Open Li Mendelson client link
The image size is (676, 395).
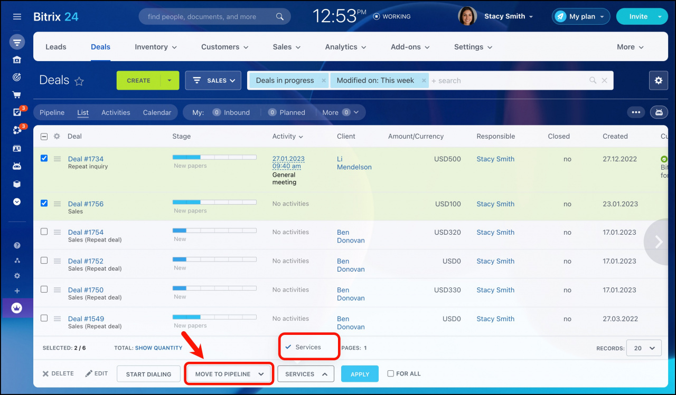coord(354,163)
